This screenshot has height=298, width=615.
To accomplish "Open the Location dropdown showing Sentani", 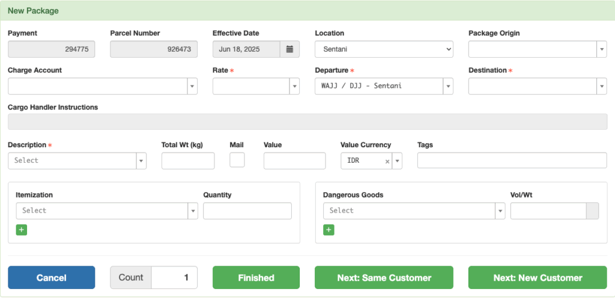I will 384,49.
